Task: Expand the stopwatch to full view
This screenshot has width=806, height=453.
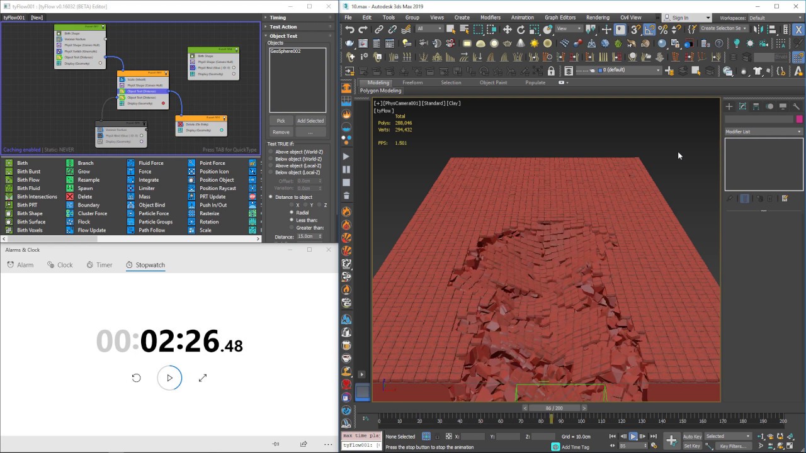Action: (x=202, y=378)
